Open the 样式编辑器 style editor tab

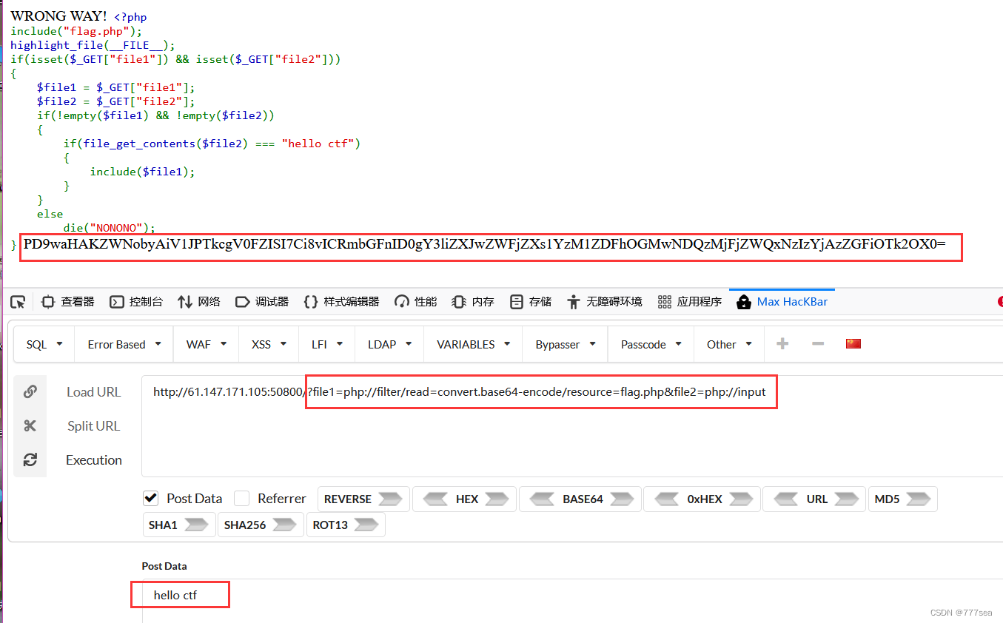tap(341, 302)
